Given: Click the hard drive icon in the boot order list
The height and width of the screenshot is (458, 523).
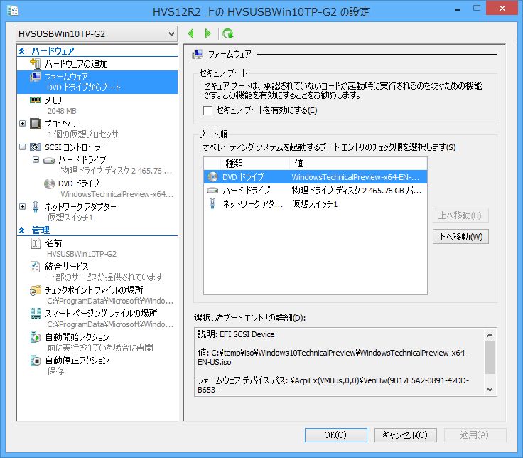Looking at the screenshot, I should coord(212,191).
